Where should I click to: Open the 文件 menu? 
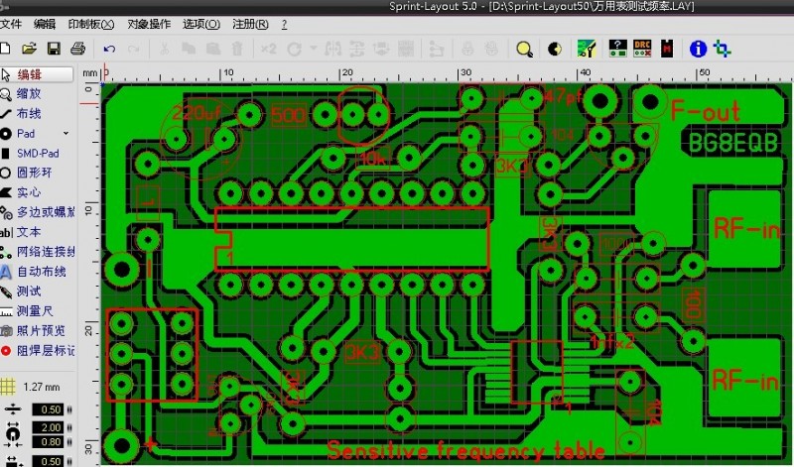point(12,24)
